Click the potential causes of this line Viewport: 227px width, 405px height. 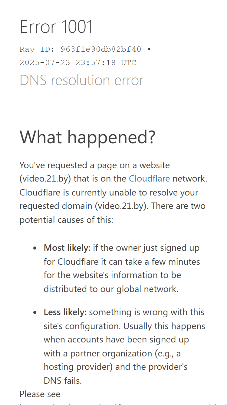[66, 220]
